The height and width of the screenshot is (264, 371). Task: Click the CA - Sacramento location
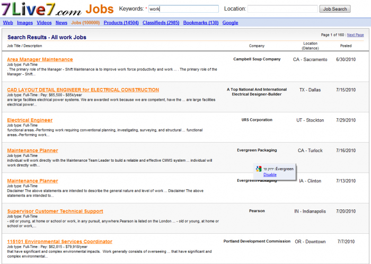point(310,59)
